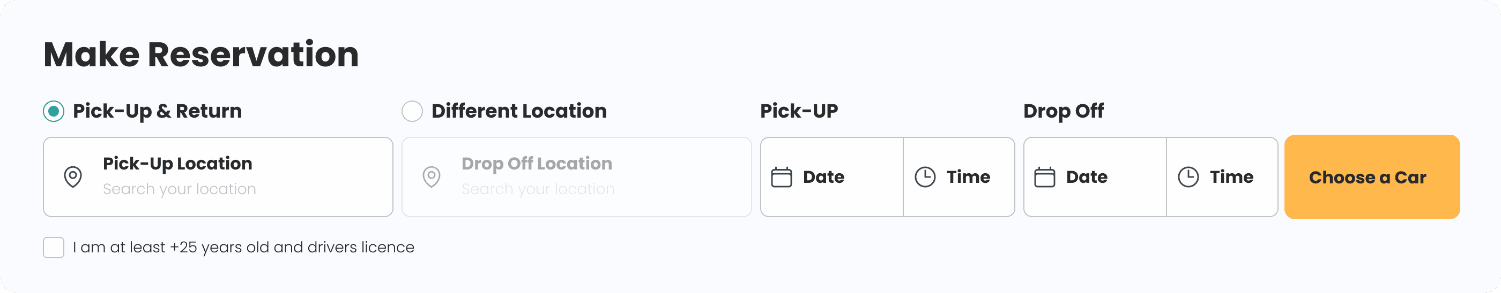This screenshot has width=1501, height=293.
Task: Click the Pick-UP clock icon
Action: tap(925, 177)
